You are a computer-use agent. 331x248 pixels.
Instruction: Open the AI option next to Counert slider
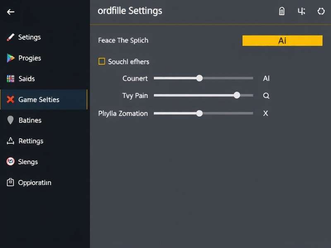(x=266, y=78)
